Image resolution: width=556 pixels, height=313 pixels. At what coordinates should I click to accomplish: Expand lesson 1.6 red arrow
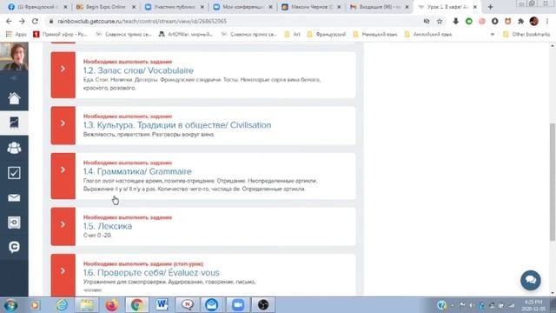63,275
